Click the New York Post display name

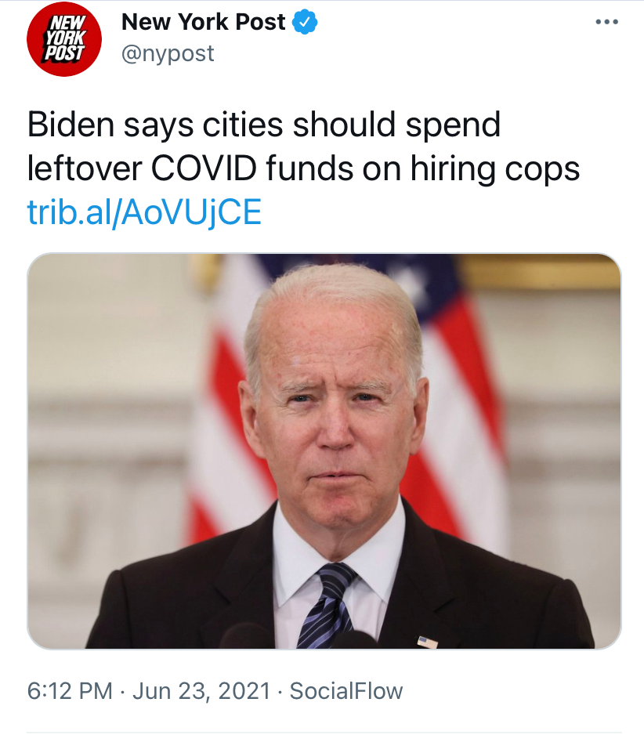[204, 22]
